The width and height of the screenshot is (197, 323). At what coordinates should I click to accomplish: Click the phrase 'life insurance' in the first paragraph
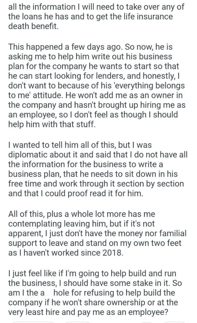(x=151, y=17)
